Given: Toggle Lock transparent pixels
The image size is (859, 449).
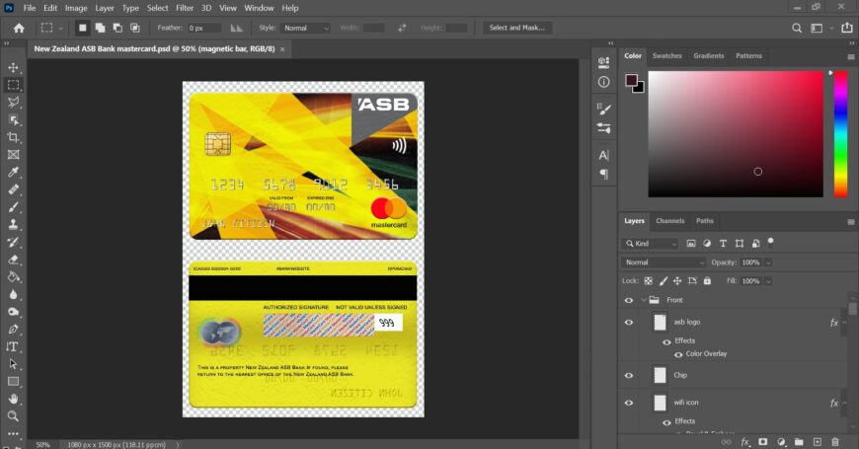Looking at the screenshot, I should coord(648,281).
